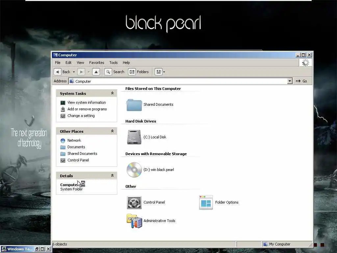Click the throbber icon beside the menu bar
This screenshot has width=337, height=253.
305,63
